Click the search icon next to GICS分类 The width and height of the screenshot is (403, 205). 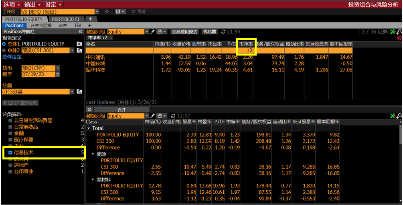click(x=80, y=92)
